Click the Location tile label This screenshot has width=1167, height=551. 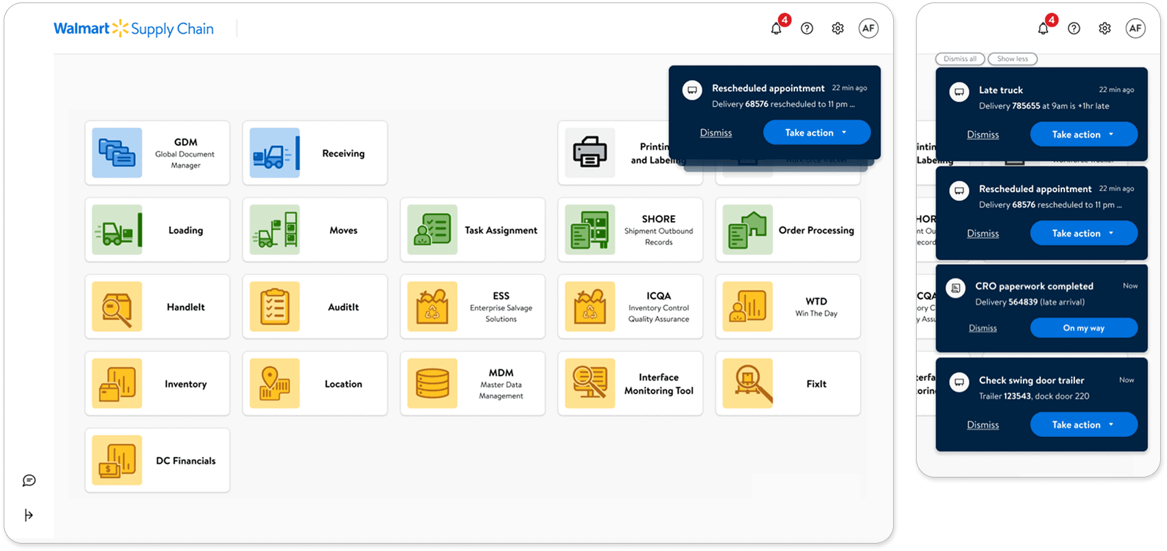(343, 384)
